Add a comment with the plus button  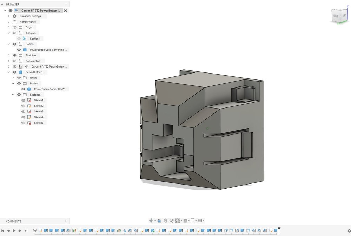[66, 221]
